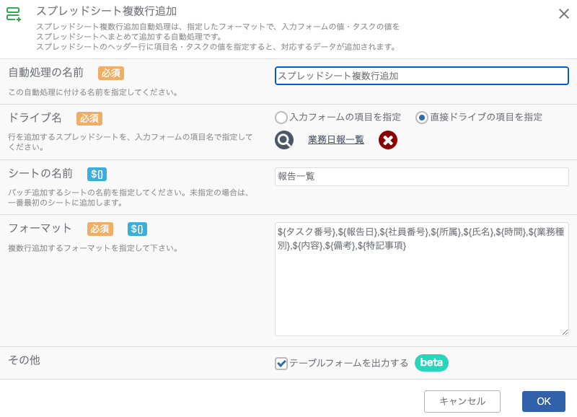
Task: Click the beta badge next to table form option
Action: [431, 363]
